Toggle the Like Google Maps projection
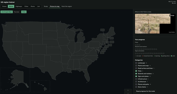The height and width of the screenshot is (94, 177). point(7,12)
